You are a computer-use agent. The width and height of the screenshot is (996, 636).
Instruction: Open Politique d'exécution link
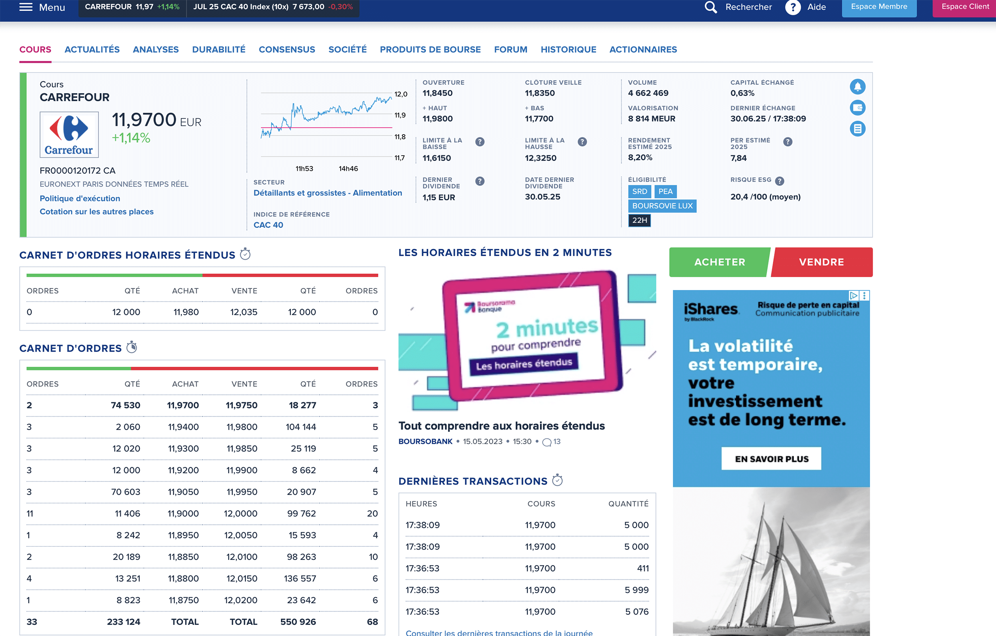click(x=80, y=198)
